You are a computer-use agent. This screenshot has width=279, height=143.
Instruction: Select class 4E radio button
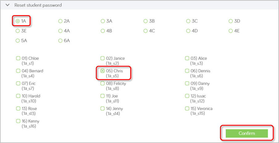click(231, 31)
